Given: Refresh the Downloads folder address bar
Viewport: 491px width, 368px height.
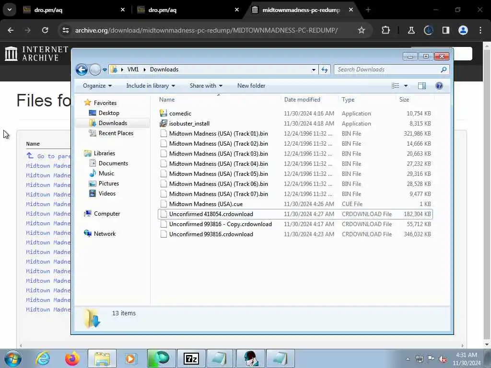Looking at the screenshot, I should pos(325,70).
